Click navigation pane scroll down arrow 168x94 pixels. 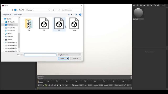pos(19,51)
